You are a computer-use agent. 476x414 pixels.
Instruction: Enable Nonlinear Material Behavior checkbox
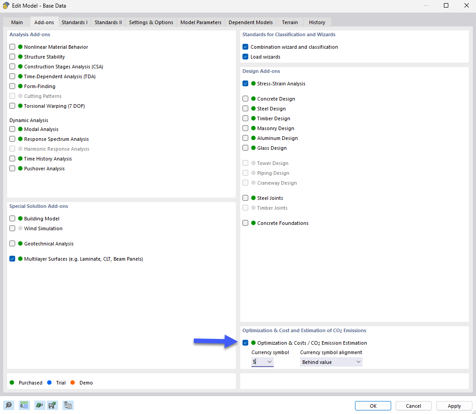pyautogui.click(x=12, y=47)
